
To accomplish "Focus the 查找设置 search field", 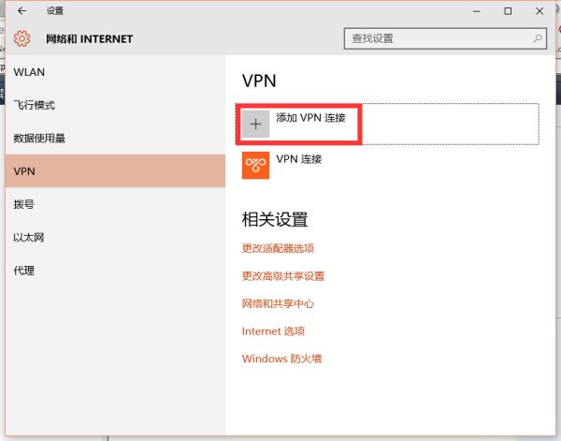I will coord(445,38).
